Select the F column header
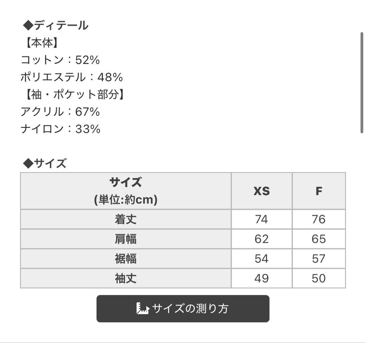 318,191
